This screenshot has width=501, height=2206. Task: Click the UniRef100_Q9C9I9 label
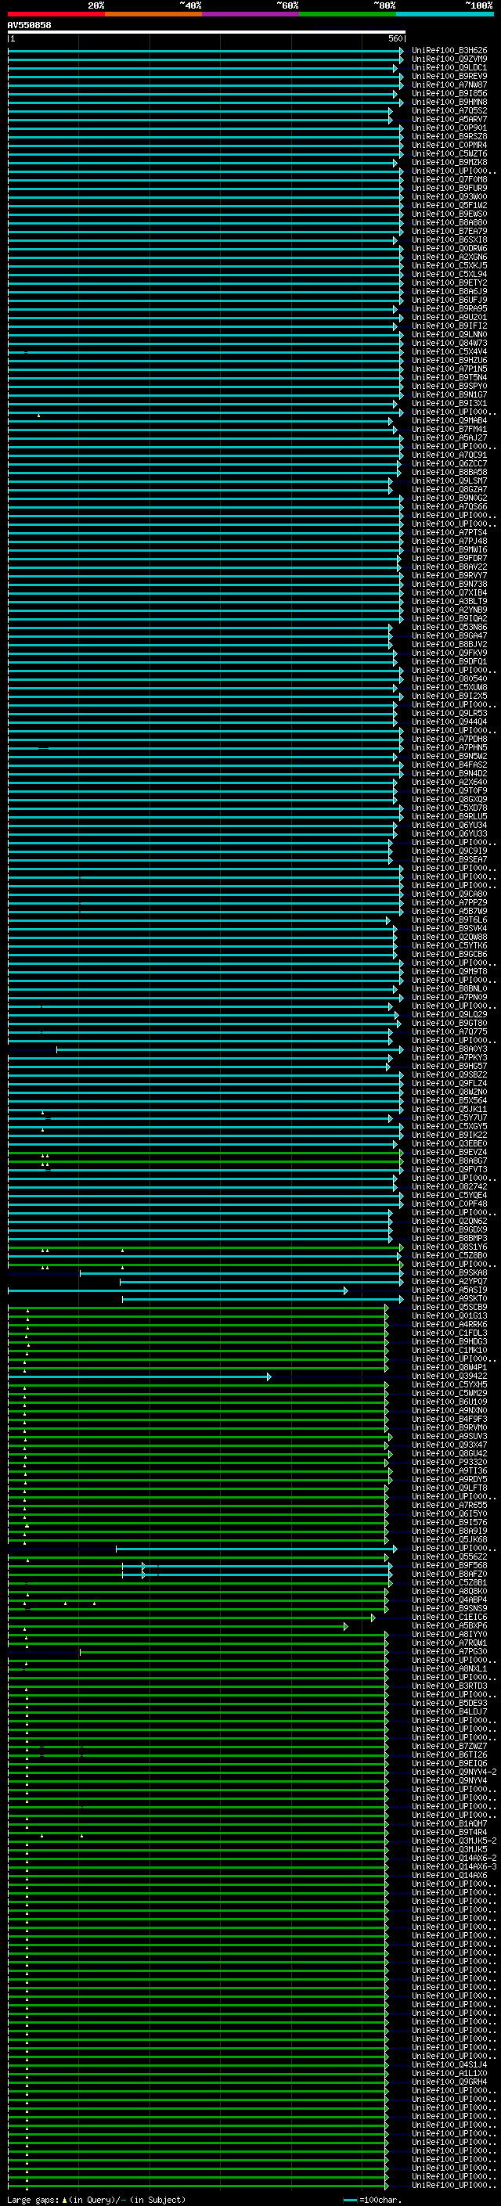click(449, 851)
